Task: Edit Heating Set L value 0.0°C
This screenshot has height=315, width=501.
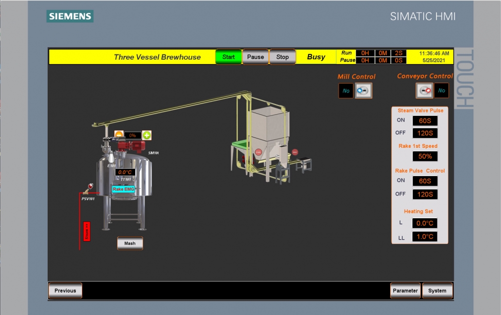Action: click(x=425, y=223)
